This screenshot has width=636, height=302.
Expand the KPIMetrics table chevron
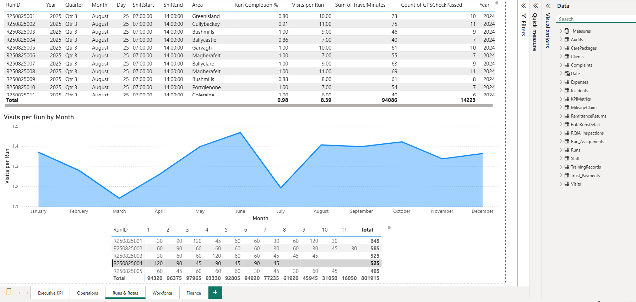coord(561,99)
